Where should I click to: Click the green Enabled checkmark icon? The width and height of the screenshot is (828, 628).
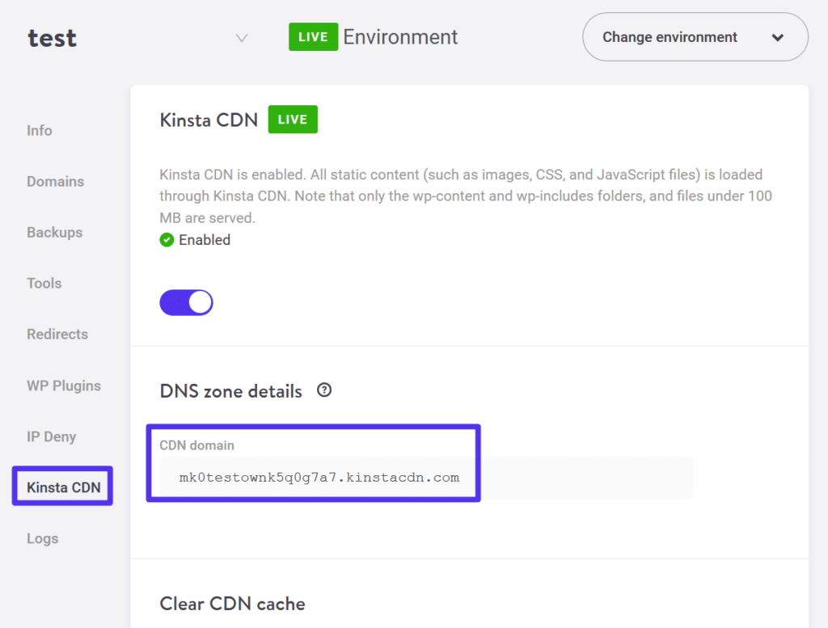(x=166, y=239)
